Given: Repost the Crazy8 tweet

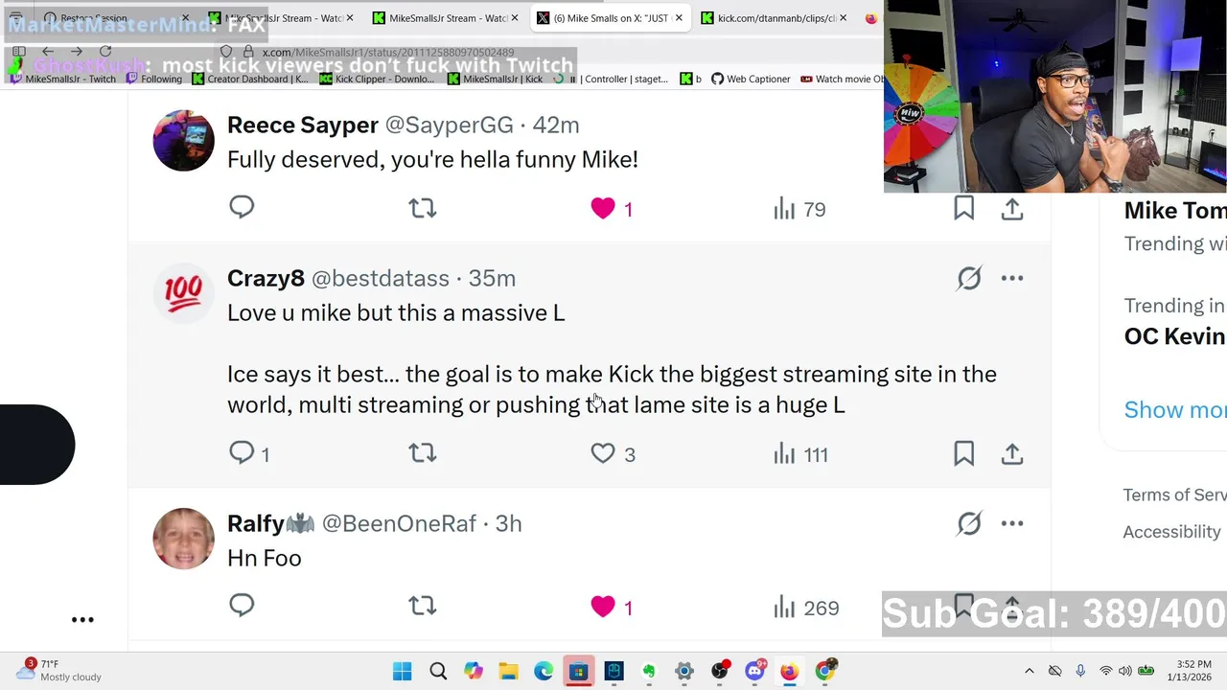Looking at the screenshot, I should point(422,453).
